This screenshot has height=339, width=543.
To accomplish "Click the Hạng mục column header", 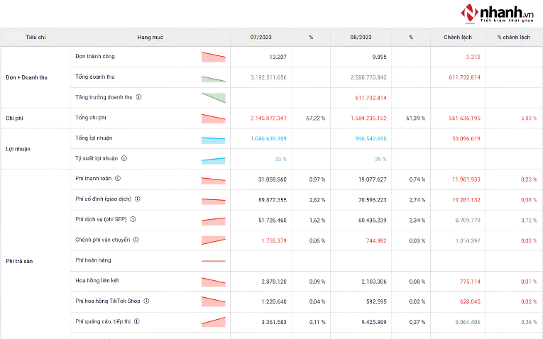I will [x=150, y=38].
